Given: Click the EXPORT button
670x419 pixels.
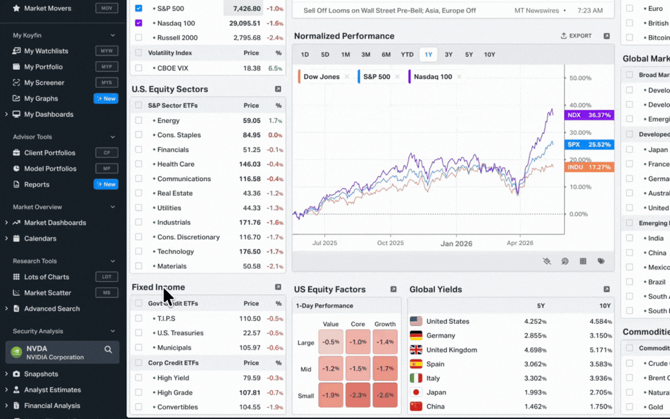Looking at the screenshot, I should [x=576, y=36].
